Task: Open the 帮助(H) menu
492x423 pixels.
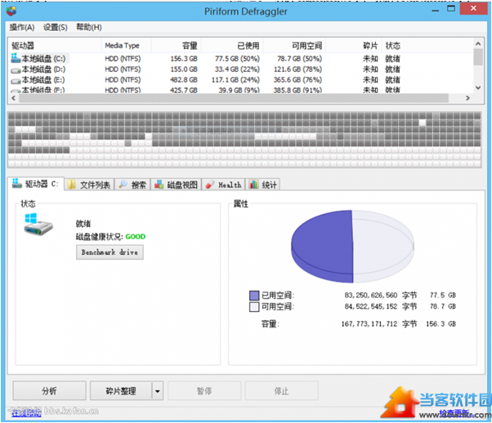Action: 89,27
